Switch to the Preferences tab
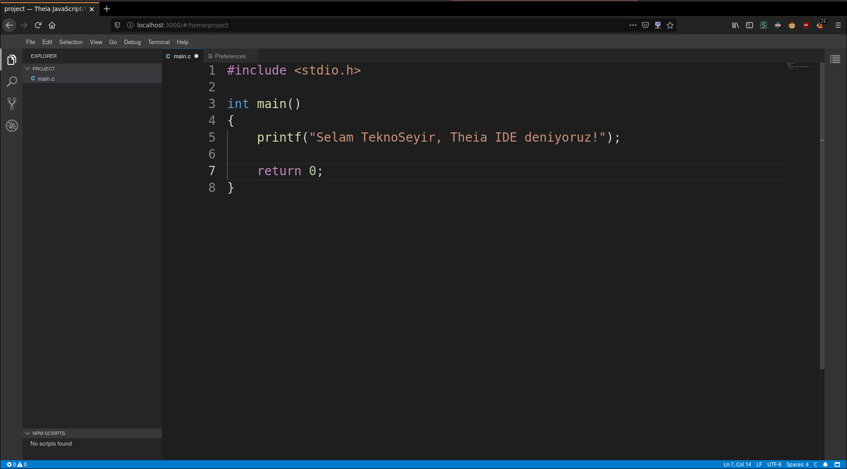The height and width of the screenshot is (469, 847). (230, 56)
